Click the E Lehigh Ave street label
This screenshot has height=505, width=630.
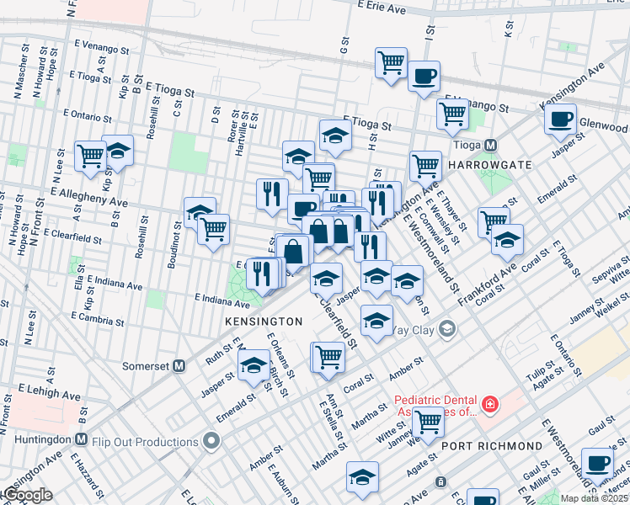[x=50, y=392]
